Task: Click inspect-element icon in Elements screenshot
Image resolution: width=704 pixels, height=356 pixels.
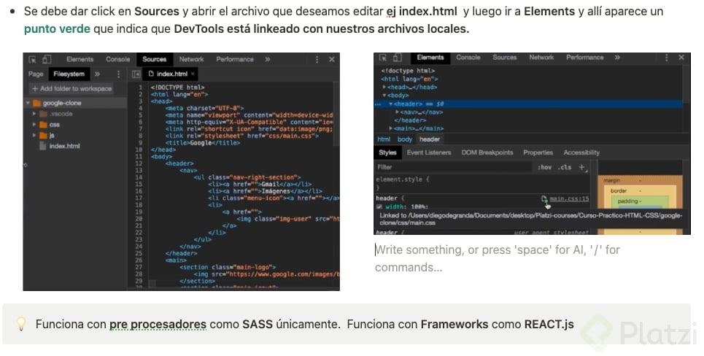Action: pyautogui.click(x=383, y=58)
